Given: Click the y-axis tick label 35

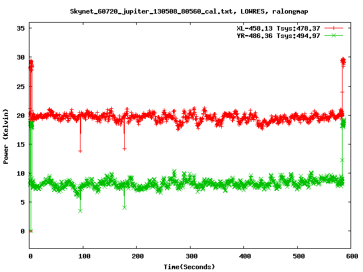Looking at the screenshot, I should 20,28.
